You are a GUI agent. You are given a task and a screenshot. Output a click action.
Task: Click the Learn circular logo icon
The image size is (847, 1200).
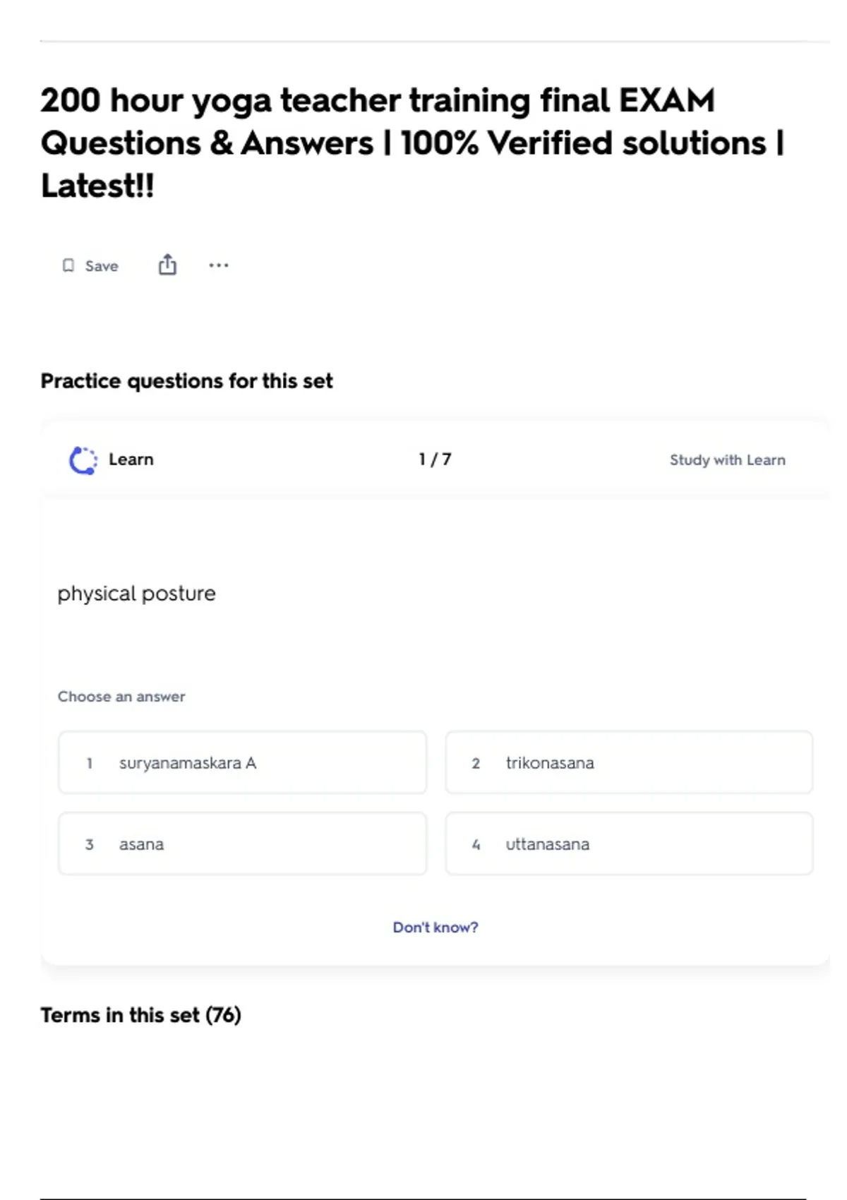(83, 460)
